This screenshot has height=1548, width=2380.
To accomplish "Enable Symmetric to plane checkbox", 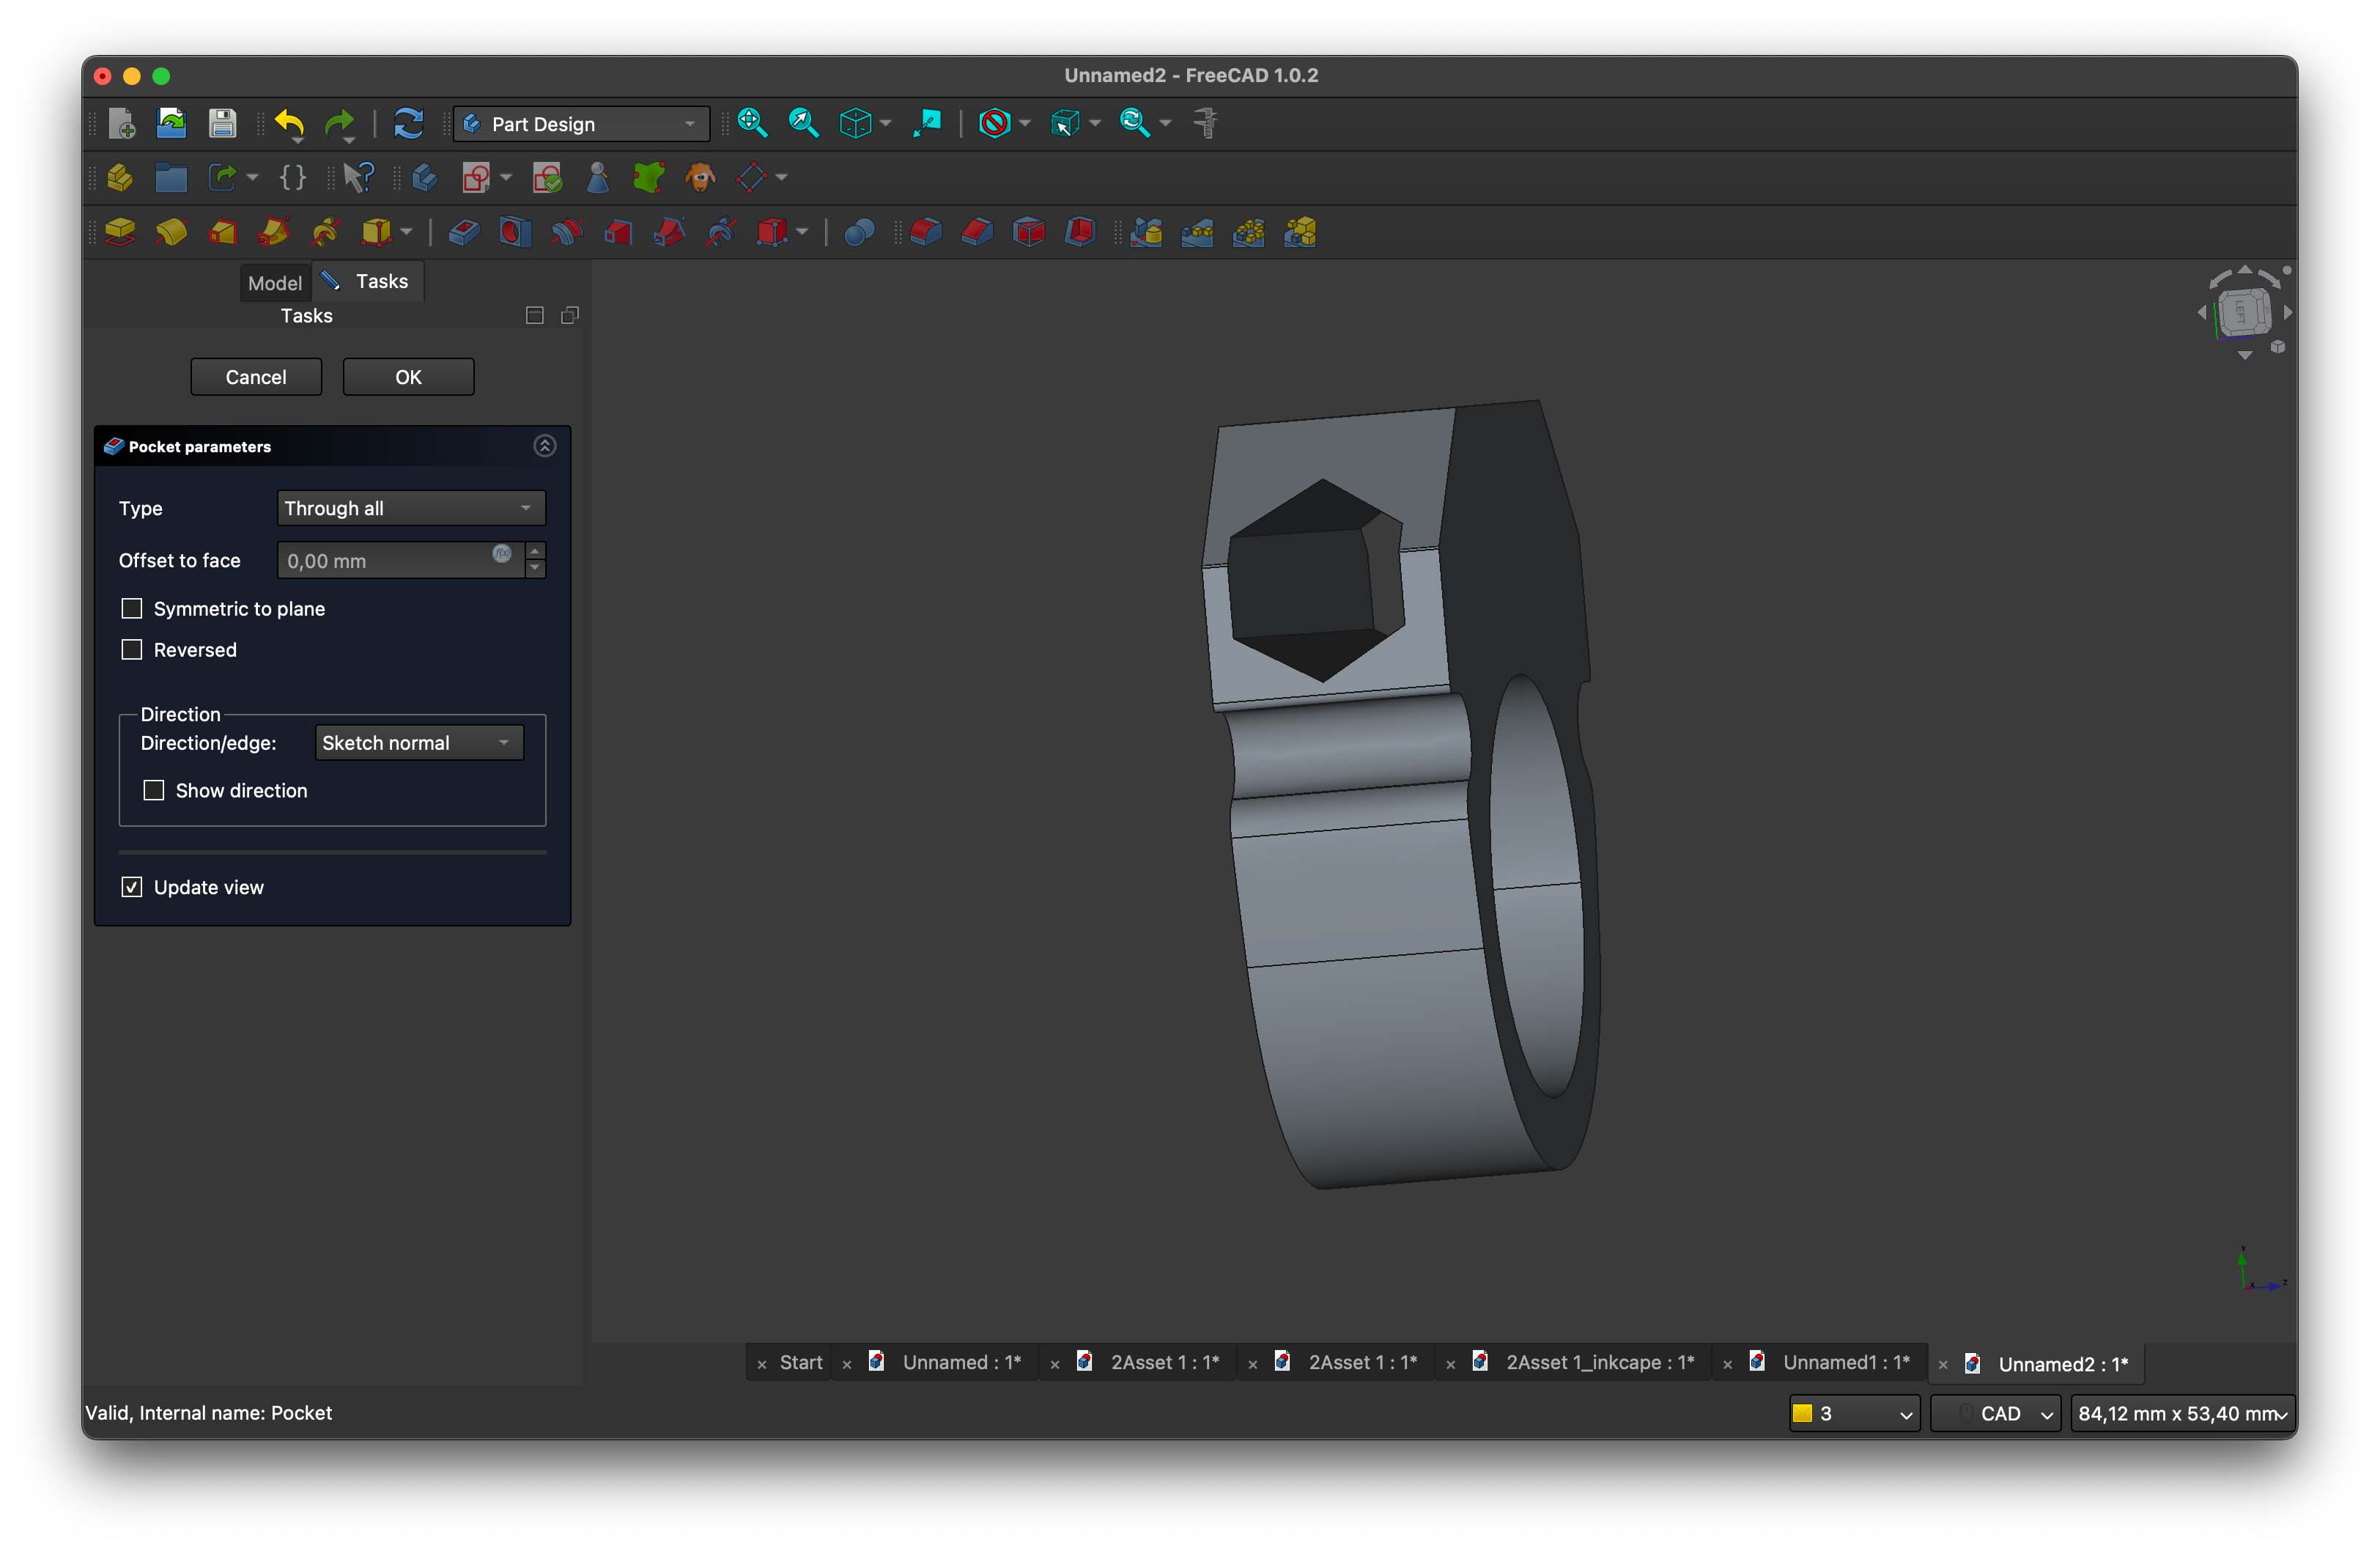I will coord(132,608).
